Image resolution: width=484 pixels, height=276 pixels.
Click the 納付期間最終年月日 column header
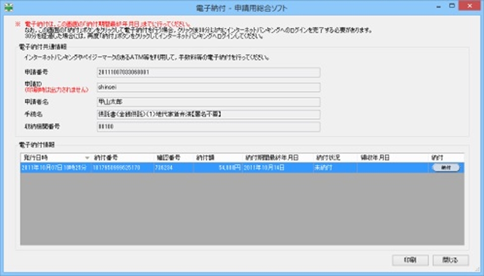click(x=277, y=158)
